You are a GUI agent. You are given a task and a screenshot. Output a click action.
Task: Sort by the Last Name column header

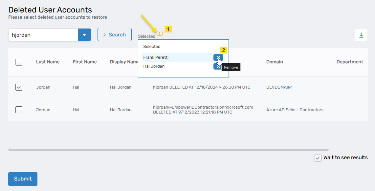(48, 62)
